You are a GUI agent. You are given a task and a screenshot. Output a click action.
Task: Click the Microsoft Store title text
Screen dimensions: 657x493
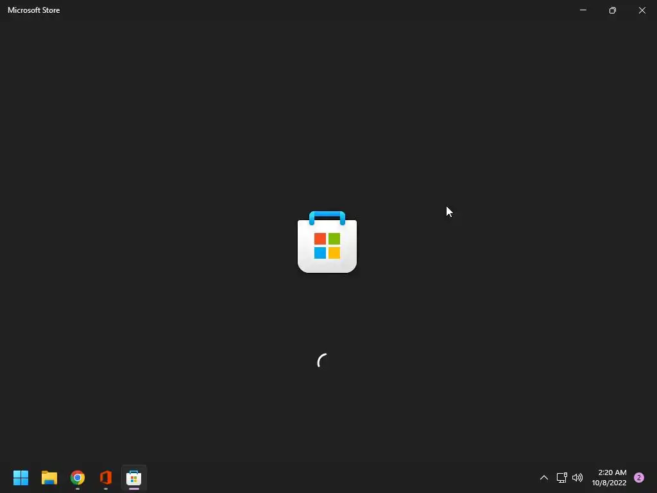[33, 10]
